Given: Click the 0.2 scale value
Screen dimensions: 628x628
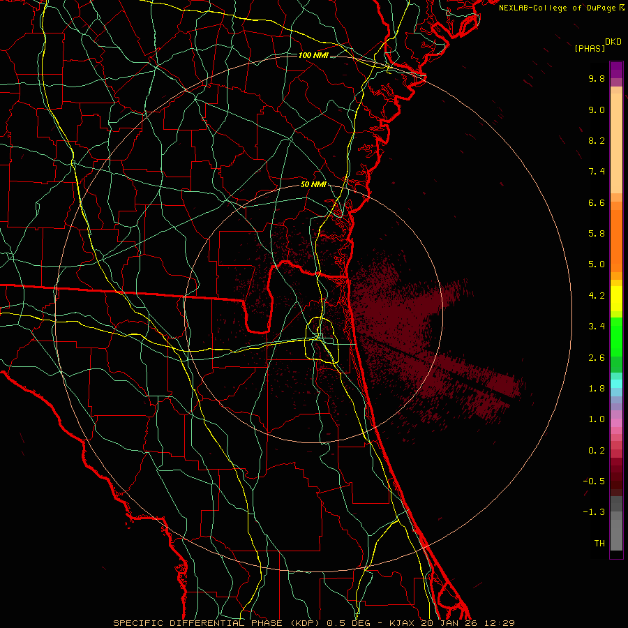Looking at the screenshot, I should coord(597,451).
